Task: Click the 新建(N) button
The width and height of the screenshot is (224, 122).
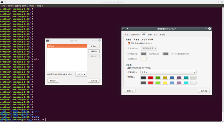Action: pyautogui.click(x=94, y=46)
